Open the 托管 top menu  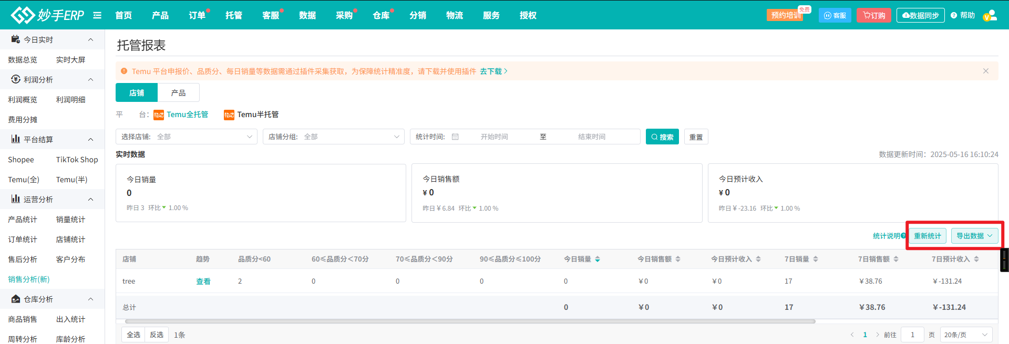[x=234, y=15]
